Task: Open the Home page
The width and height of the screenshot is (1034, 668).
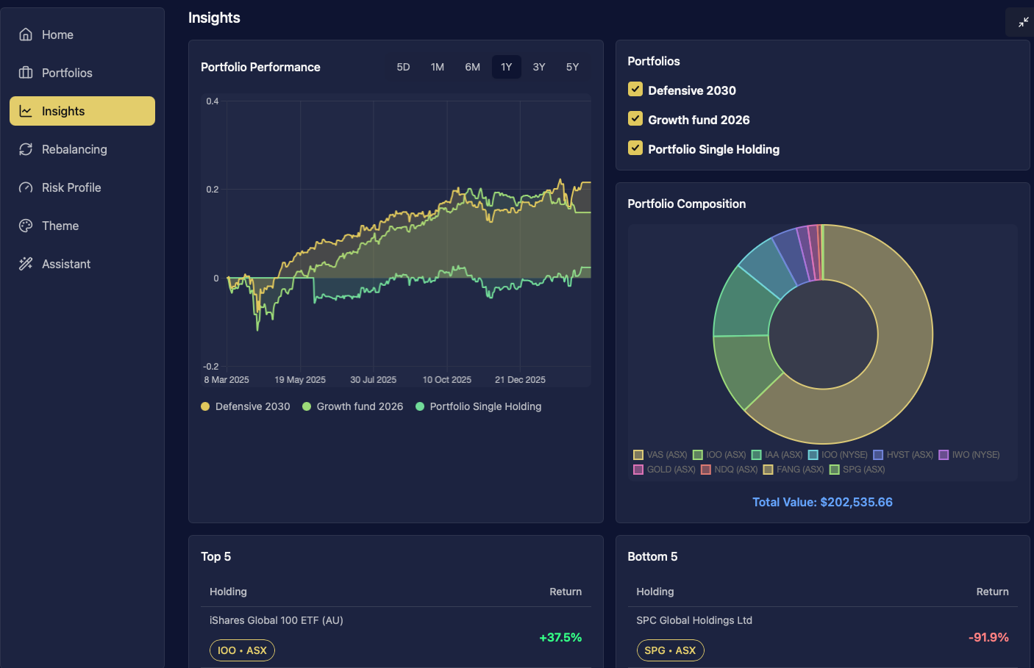Action: click(x=82, y=35)
